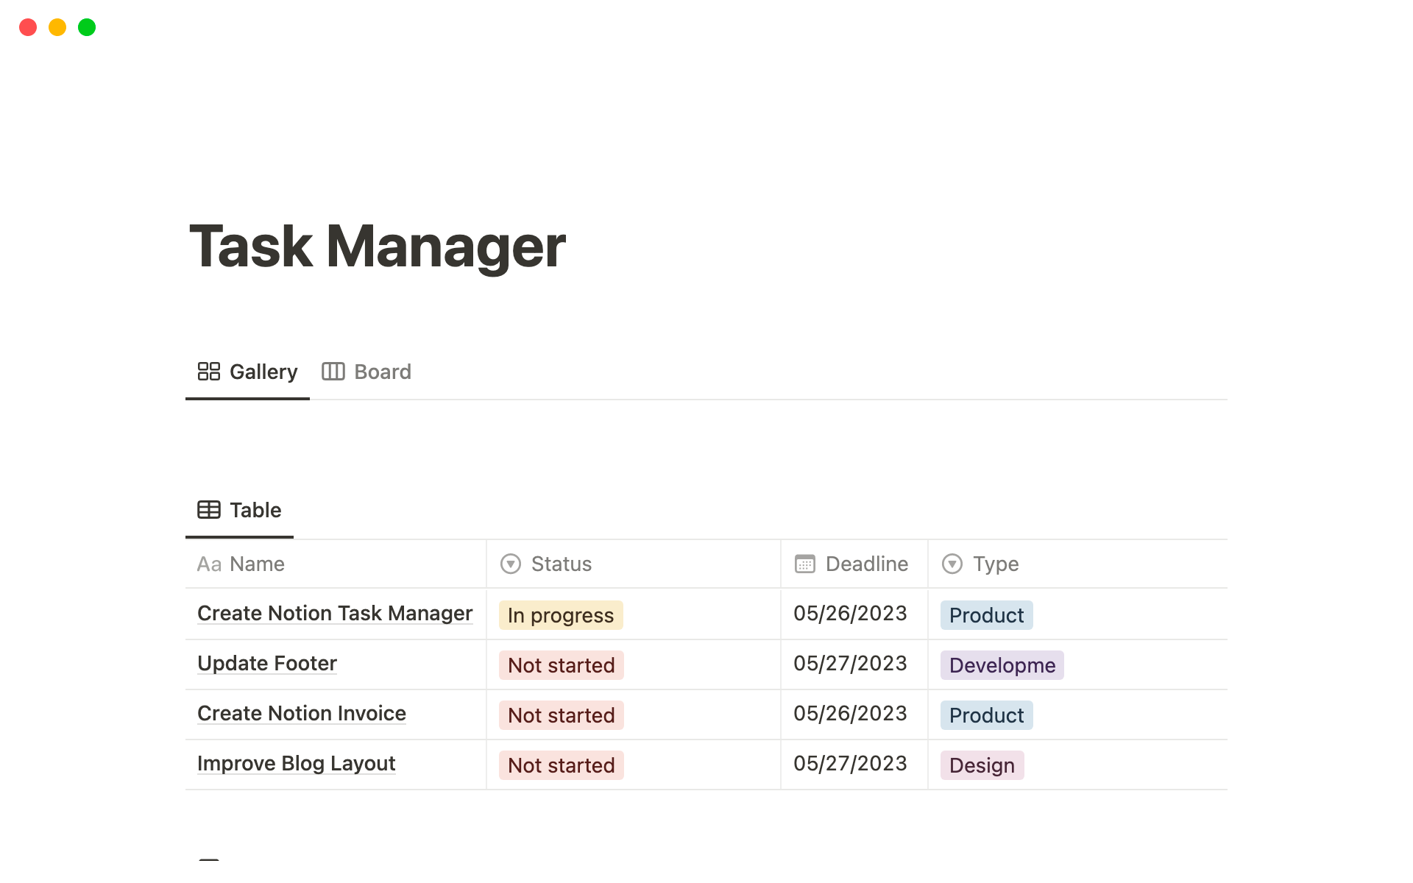Open the Create Notion Task Manager page
Screen dimensions: 1413x883
[335, 614]
